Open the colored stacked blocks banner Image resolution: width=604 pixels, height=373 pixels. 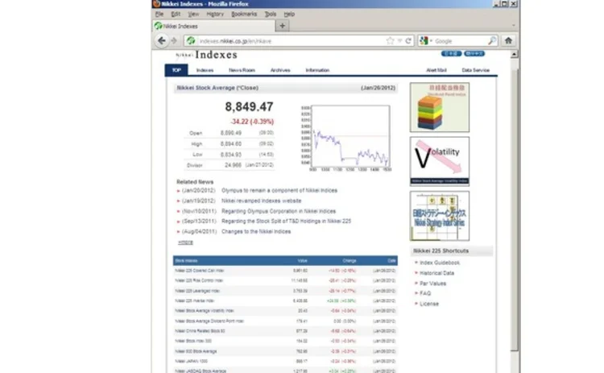tap(440, 107)
